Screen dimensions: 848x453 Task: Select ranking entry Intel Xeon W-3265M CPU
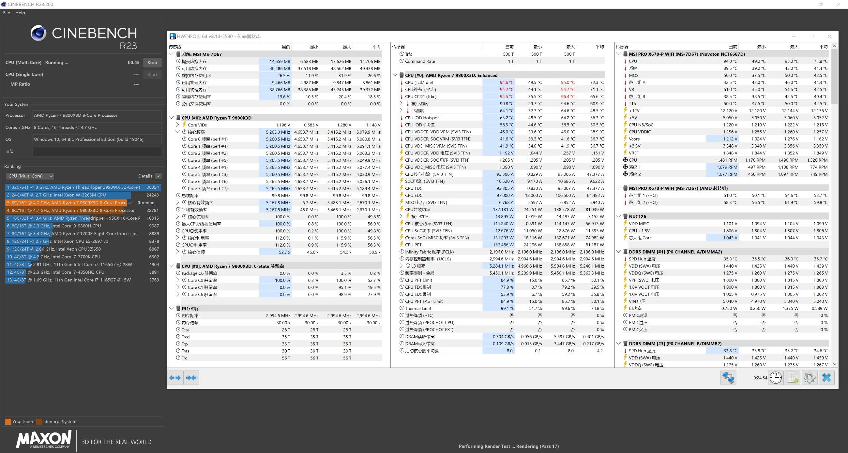[x=83, y=195]
